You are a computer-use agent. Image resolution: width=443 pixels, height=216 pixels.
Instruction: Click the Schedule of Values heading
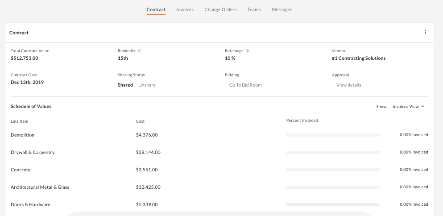coord(31,106)
